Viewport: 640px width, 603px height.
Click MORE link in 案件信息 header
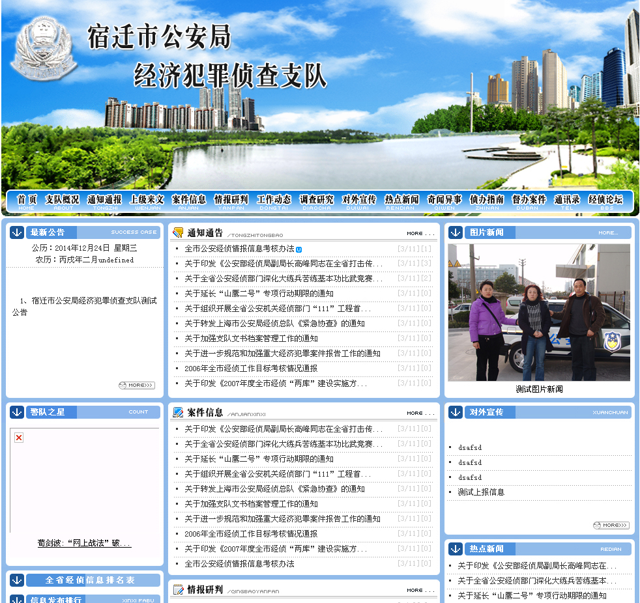click(x=420, y=414)
